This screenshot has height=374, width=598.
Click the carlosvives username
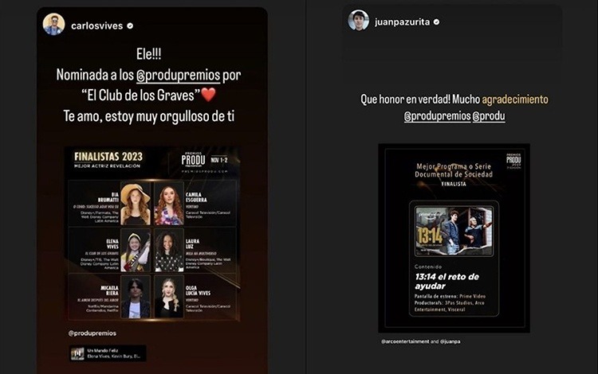pyautogui.click(x=96, y=26)
